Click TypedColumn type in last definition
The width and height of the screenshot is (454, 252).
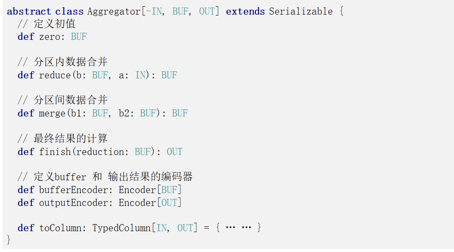tap(121, 228)
